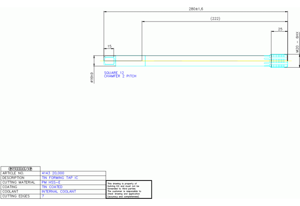Image resolution: width=300 pixels, height=206 pixels.
Task: Click the TIN COATED coating value
Action: [x=52, y=187]
